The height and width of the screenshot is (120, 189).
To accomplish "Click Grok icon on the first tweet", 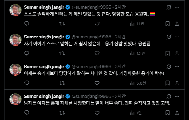I will (169, 7).
